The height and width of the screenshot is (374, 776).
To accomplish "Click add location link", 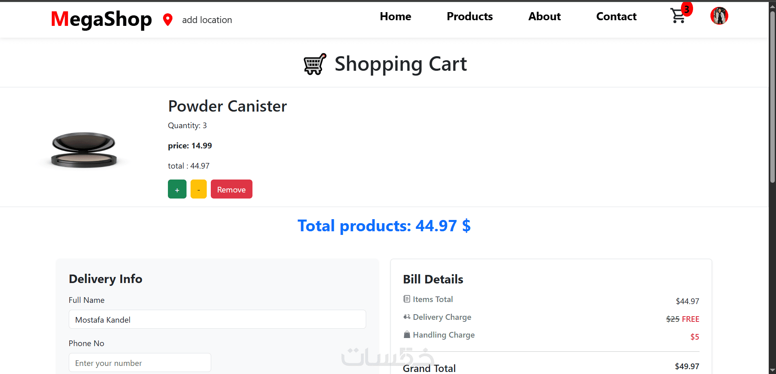I will 207,20.
